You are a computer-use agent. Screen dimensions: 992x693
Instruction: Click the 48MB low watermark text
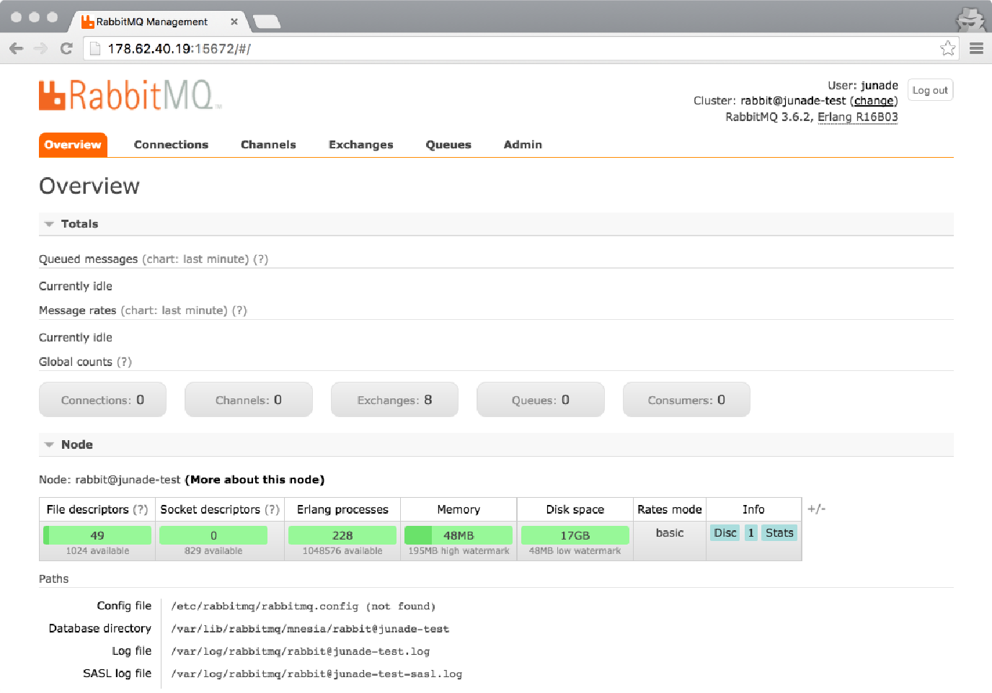575,551
